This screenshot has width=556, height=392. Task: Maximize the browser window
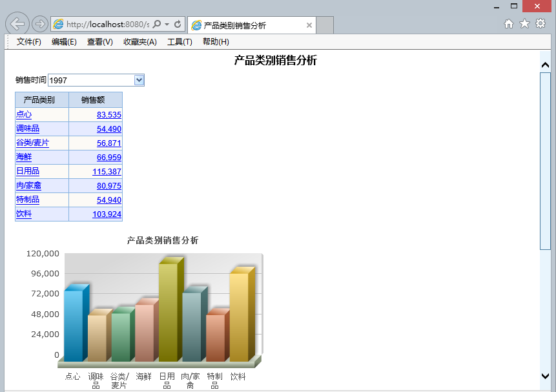[x=514, y=6]
